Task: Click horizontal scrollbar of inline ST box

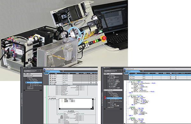Action: pyautogui.click(x=75, y=109)
